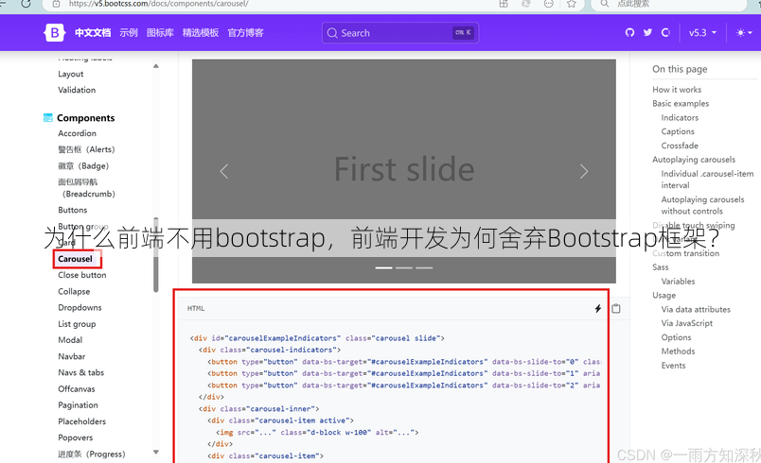The height and width of the screenshot is (463, 761).
Task: Copy code with clipboard icon
Action: (x=616, y=308)
